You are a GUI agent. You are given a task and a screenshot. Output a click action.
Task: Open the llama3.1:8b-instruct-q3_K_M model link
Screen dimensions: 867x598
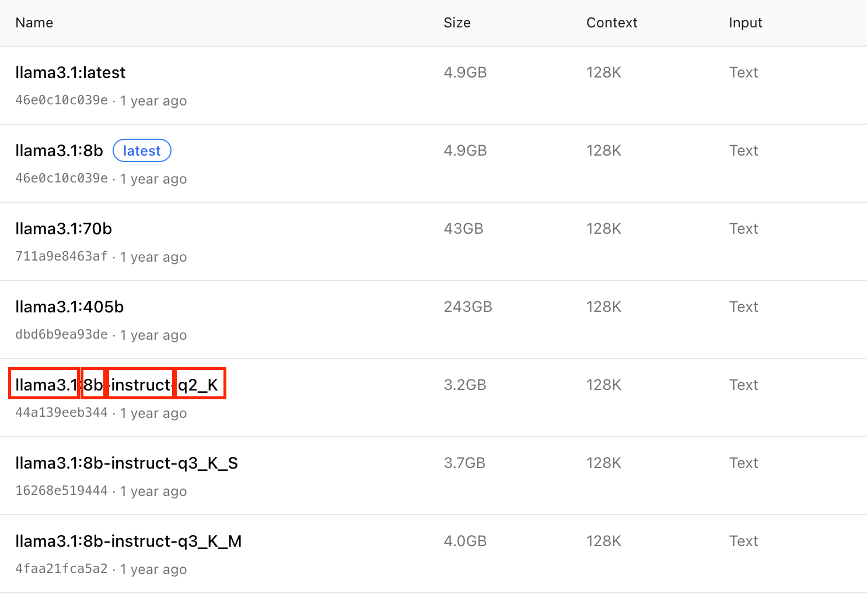pyautogui.click(x=128, y=541)
